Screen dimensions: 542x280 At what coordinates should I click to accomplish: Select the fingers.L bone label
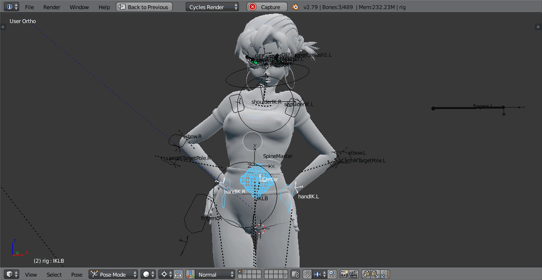click(482, 106)
